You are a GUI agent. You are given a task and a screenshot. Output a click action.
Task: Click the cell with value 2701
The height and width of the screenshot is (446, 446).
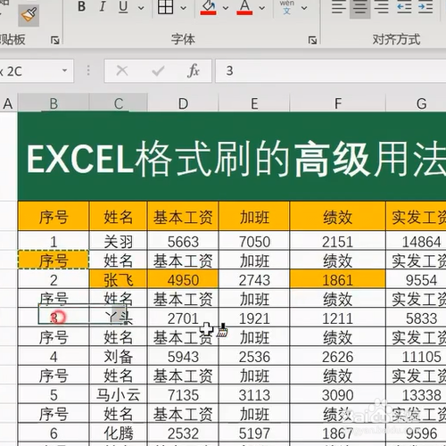[x=183, y=318]
